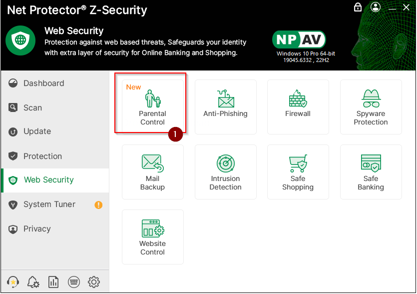This screenshot has width=417, height=294.
Task: Open the Safe Banking tile
Action: [x=371, y=171]
